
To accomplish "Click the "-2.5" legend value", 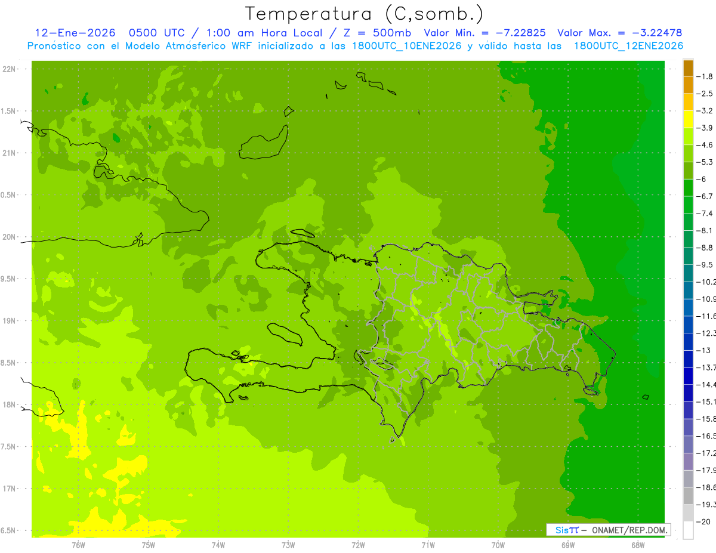I will (705, 94).
